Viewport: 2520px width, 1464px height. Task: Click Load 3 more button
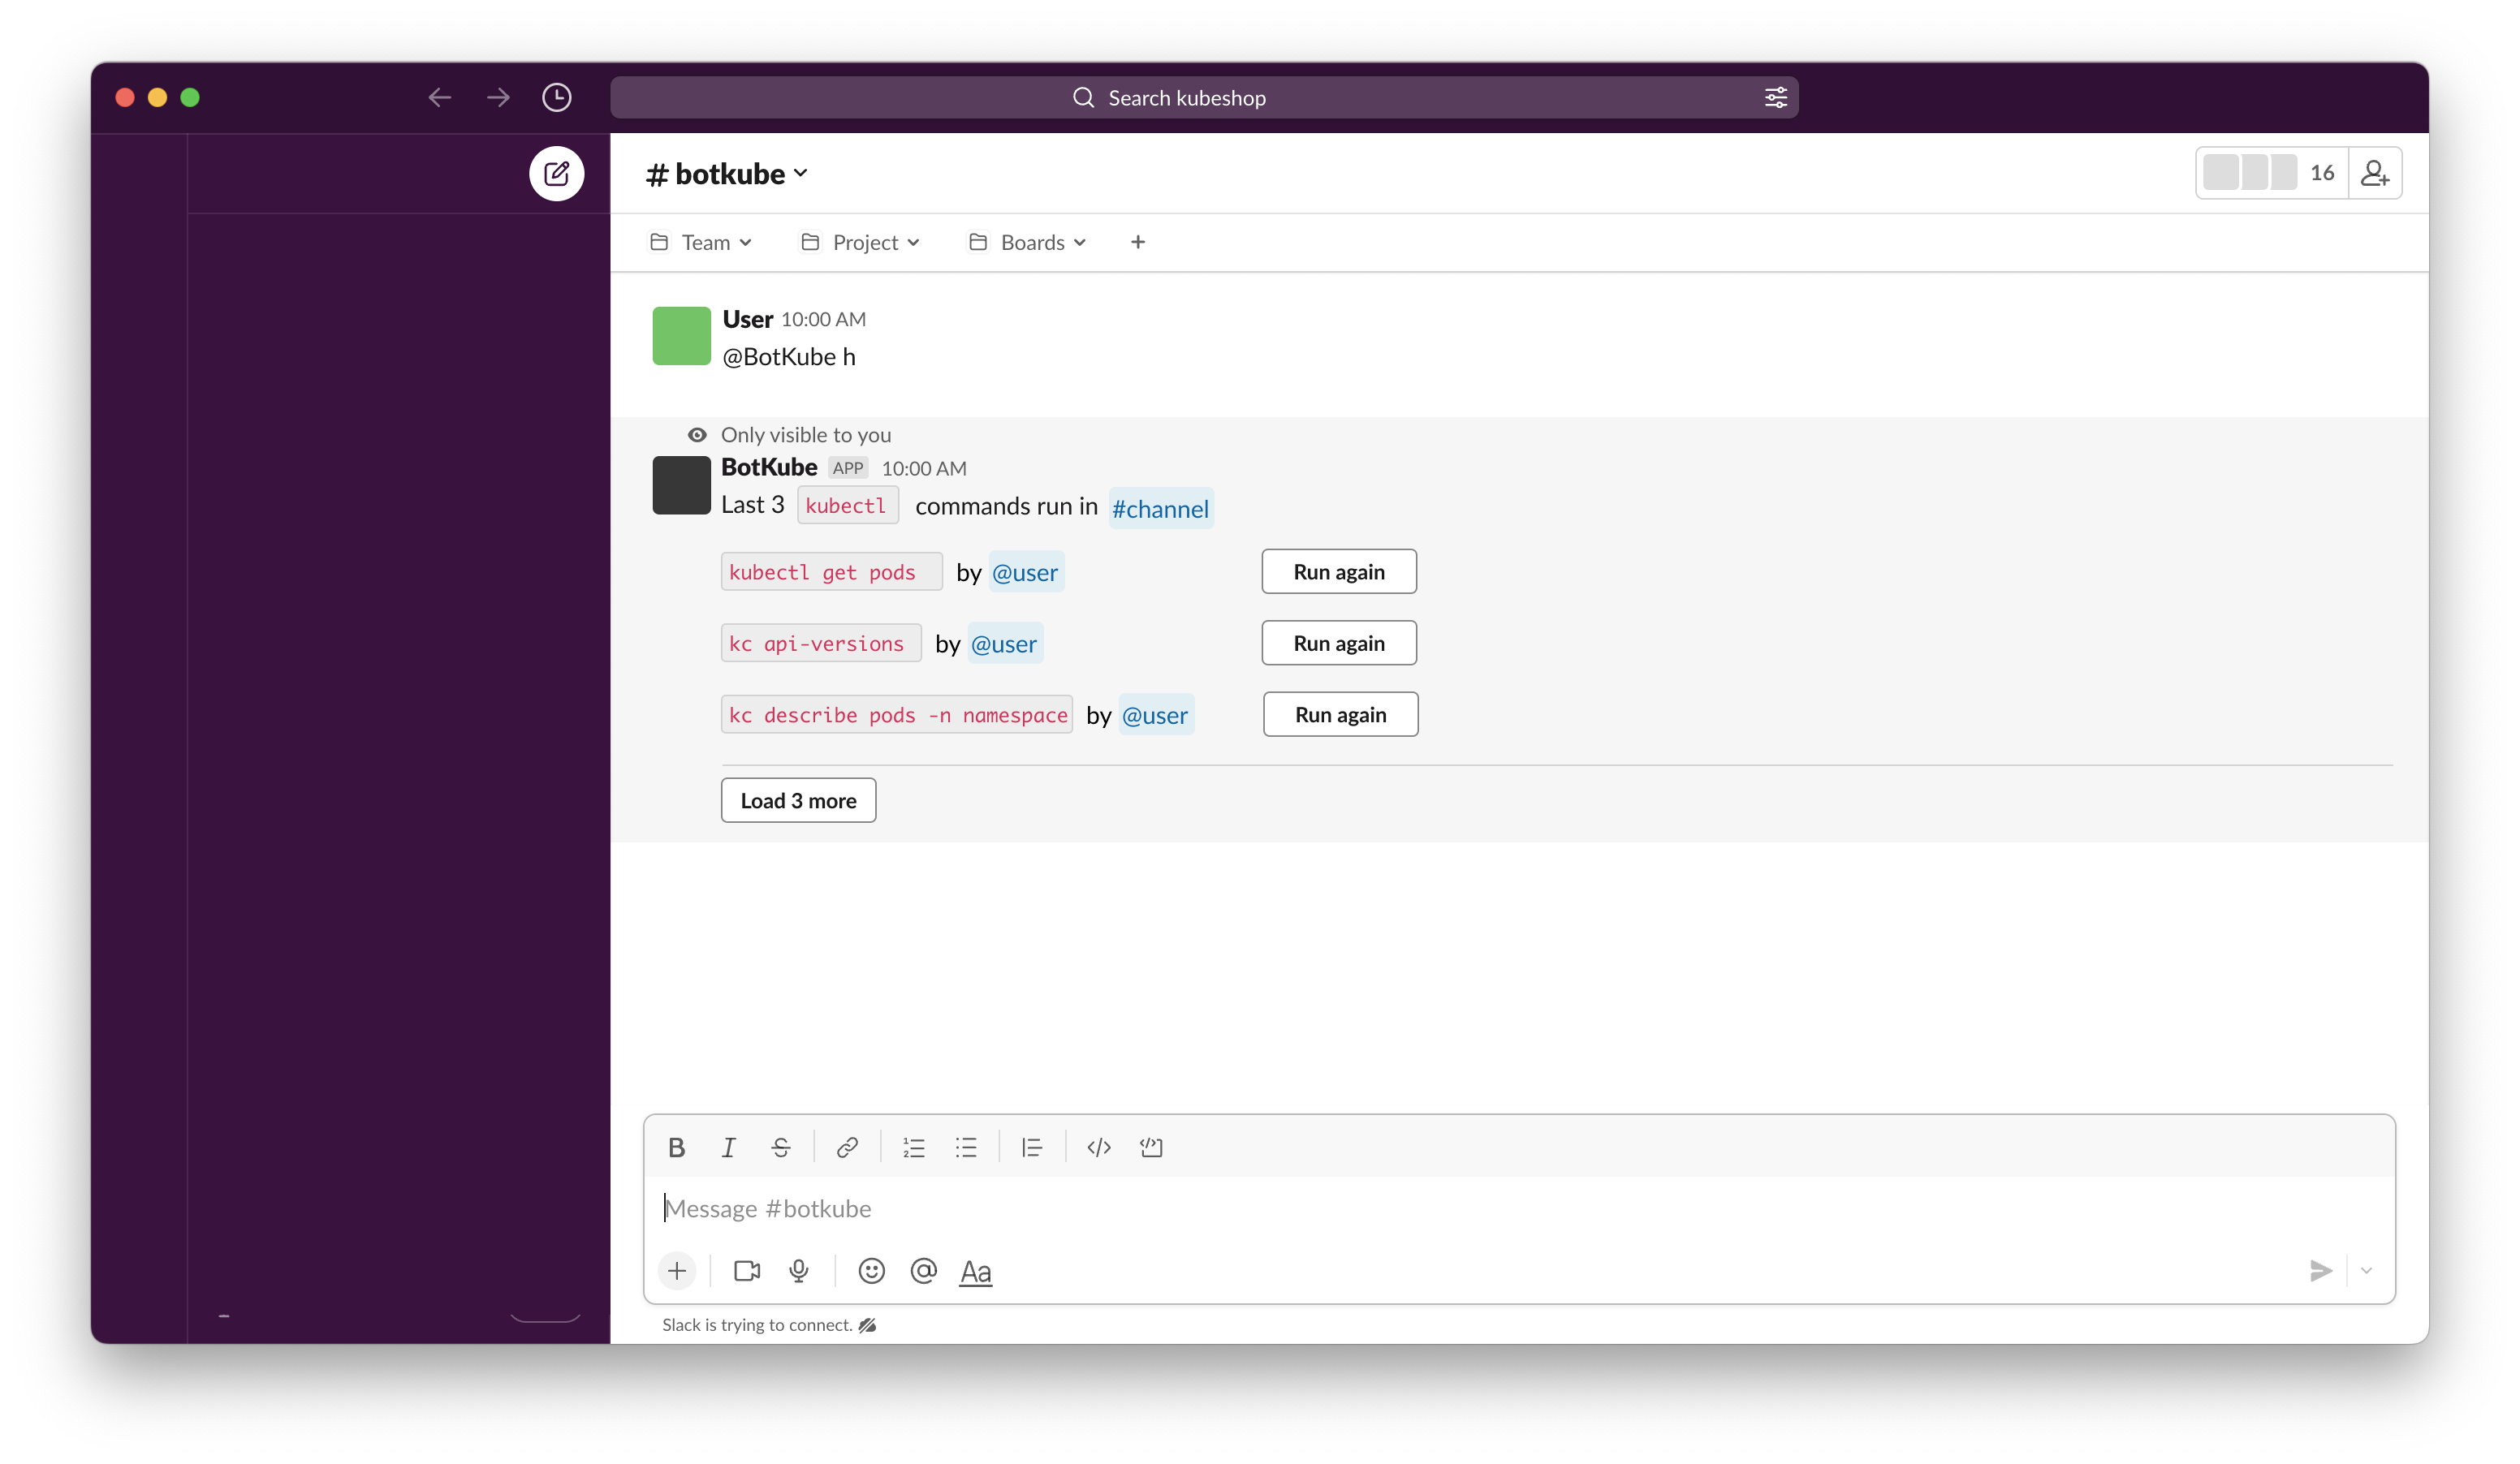pos(798,800)
